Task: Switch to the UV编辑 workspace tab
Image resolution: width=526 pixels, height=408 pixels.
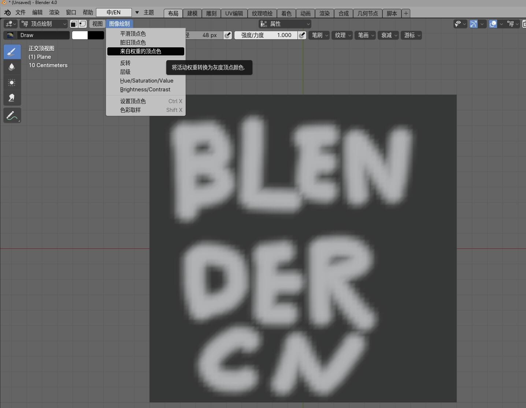Action: (x=234, y=14)
